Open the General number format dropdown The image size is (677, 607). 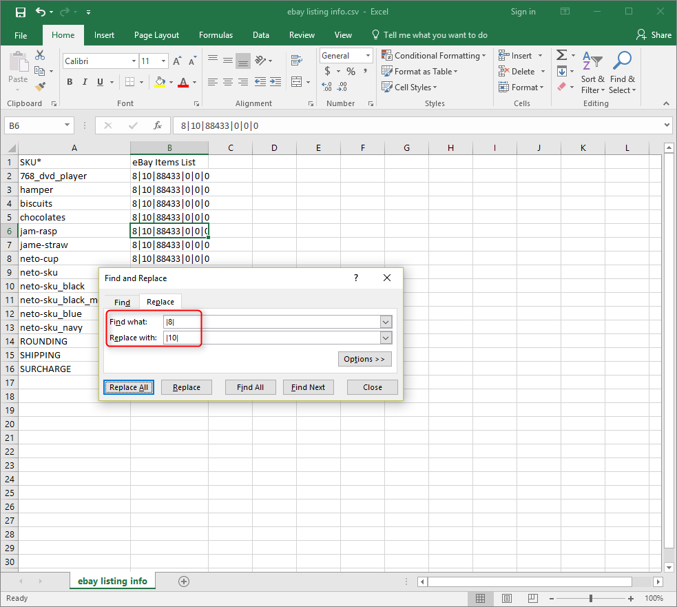point(368,56)
